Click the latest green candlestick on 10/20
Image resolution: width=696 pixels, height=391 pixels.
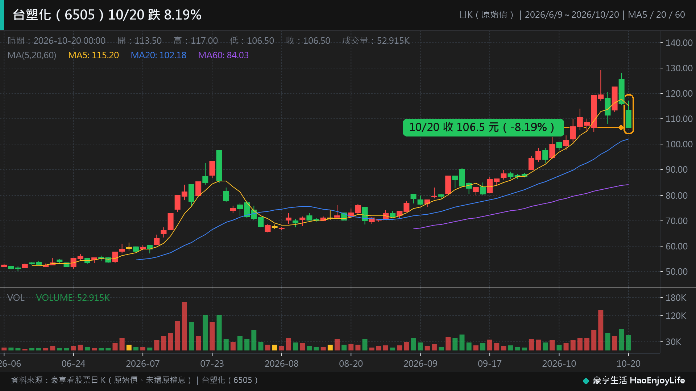click(629, 118)
